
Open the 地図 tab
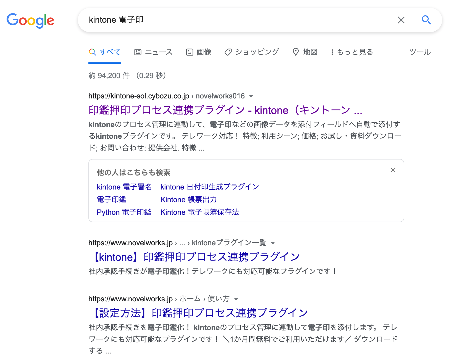[x=305, y=52]
